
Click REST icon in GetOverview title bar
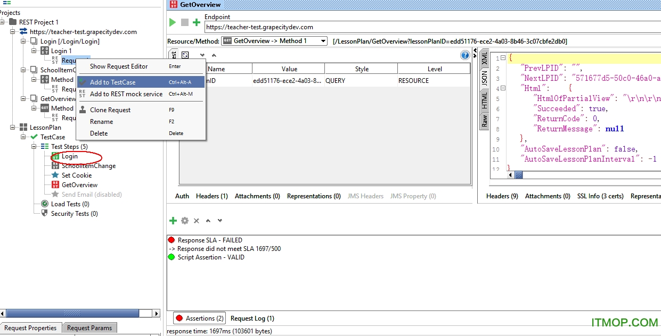(x=174, y=5)
